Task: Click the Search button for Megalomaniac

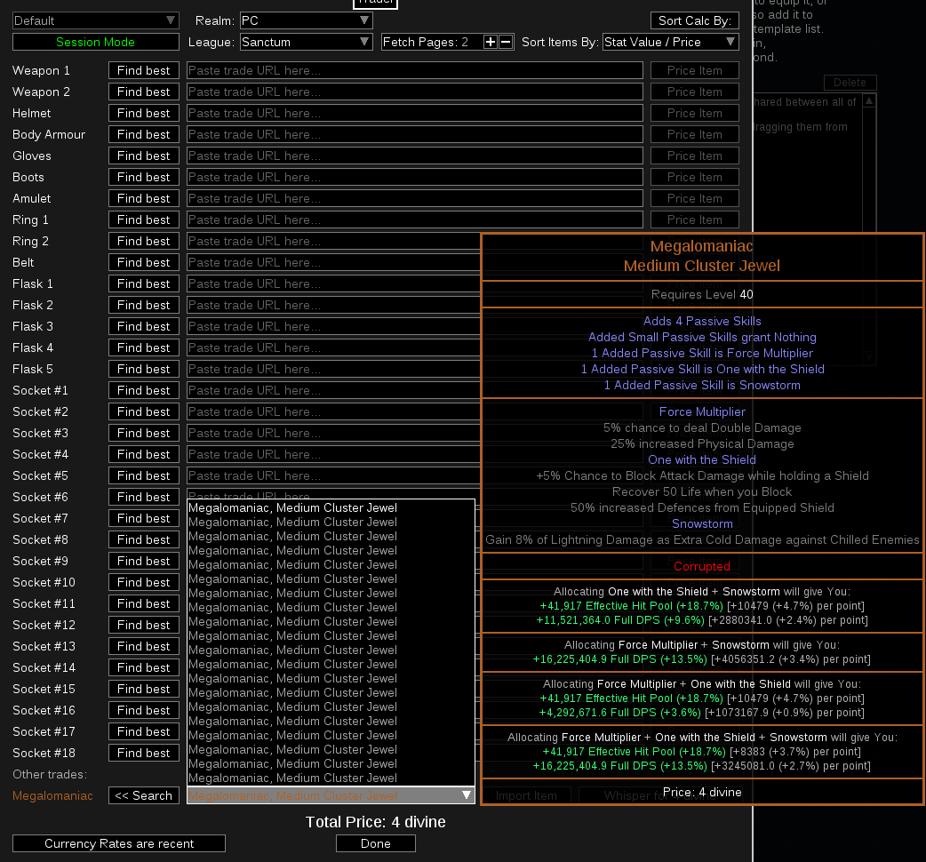Action: [x=143, y=795]
